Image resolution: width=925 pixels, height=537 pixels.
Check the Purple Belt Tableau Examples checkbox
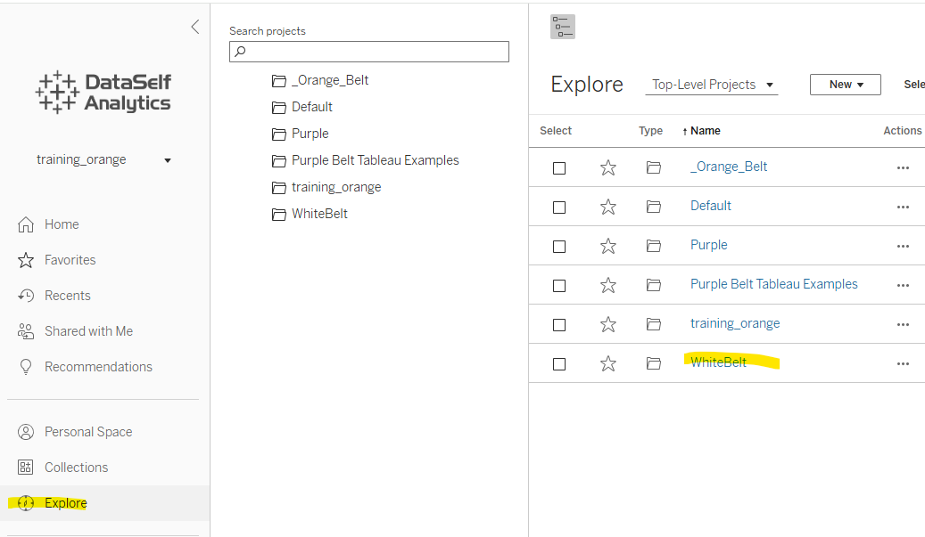coord(559,286)
